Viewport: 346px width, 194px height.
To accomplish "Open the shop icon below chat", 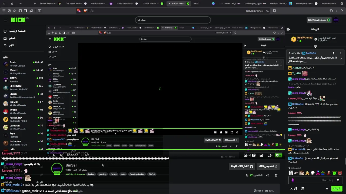I will point(302,189).
